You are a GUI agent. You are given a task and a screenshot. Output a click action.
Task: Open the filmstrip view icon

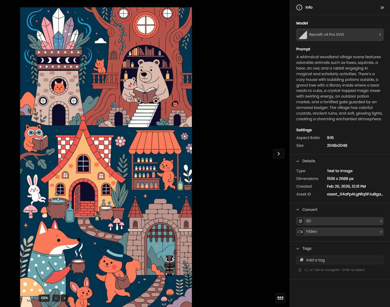280,298
